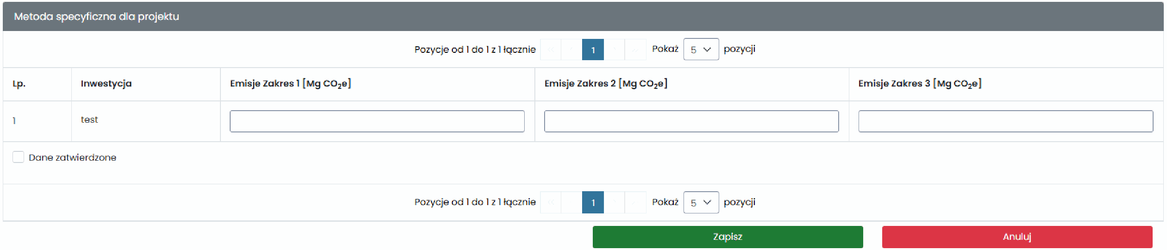The image size is (1167, 250).
Task: Go to first page in top pagination
Action: click(551, 50)
